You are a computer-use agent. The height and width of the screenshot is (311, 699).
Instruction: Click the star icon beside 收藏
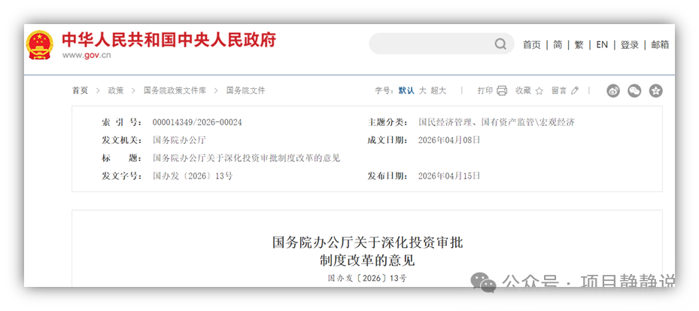(x=539, y=91)
